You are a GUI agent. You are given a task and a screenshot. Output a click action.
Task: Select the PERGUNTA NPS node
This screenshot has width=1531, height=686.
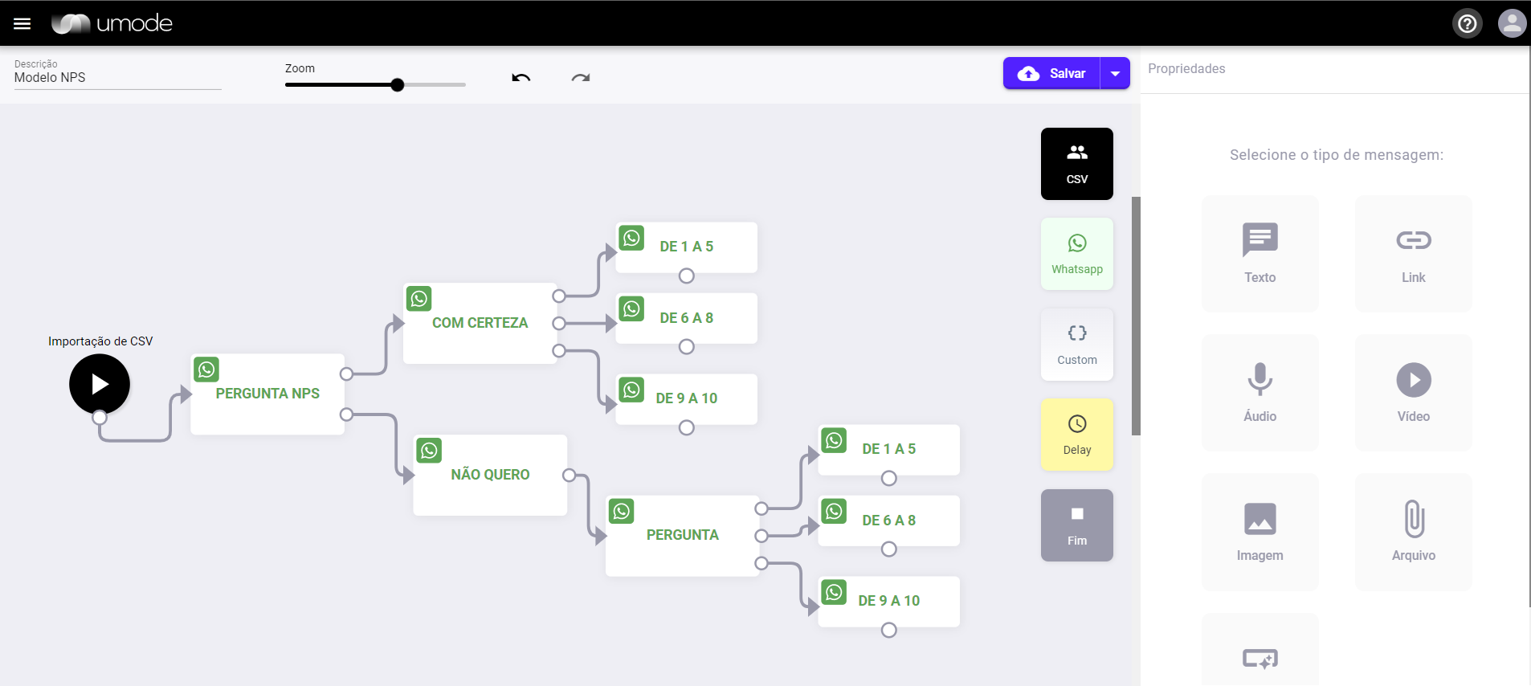click(x=267, y=394)
